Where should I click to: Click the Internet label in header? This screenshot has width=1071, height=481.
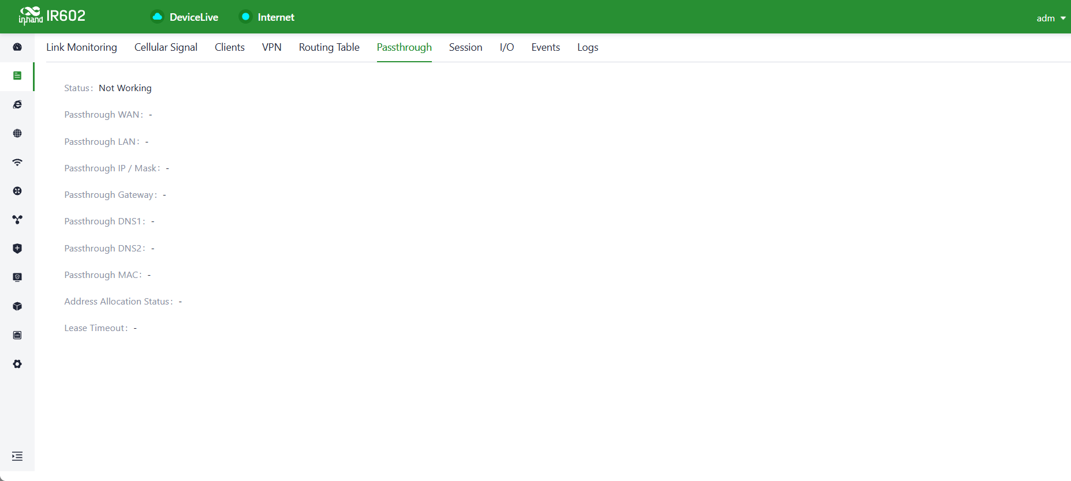[x=276, y=17]
